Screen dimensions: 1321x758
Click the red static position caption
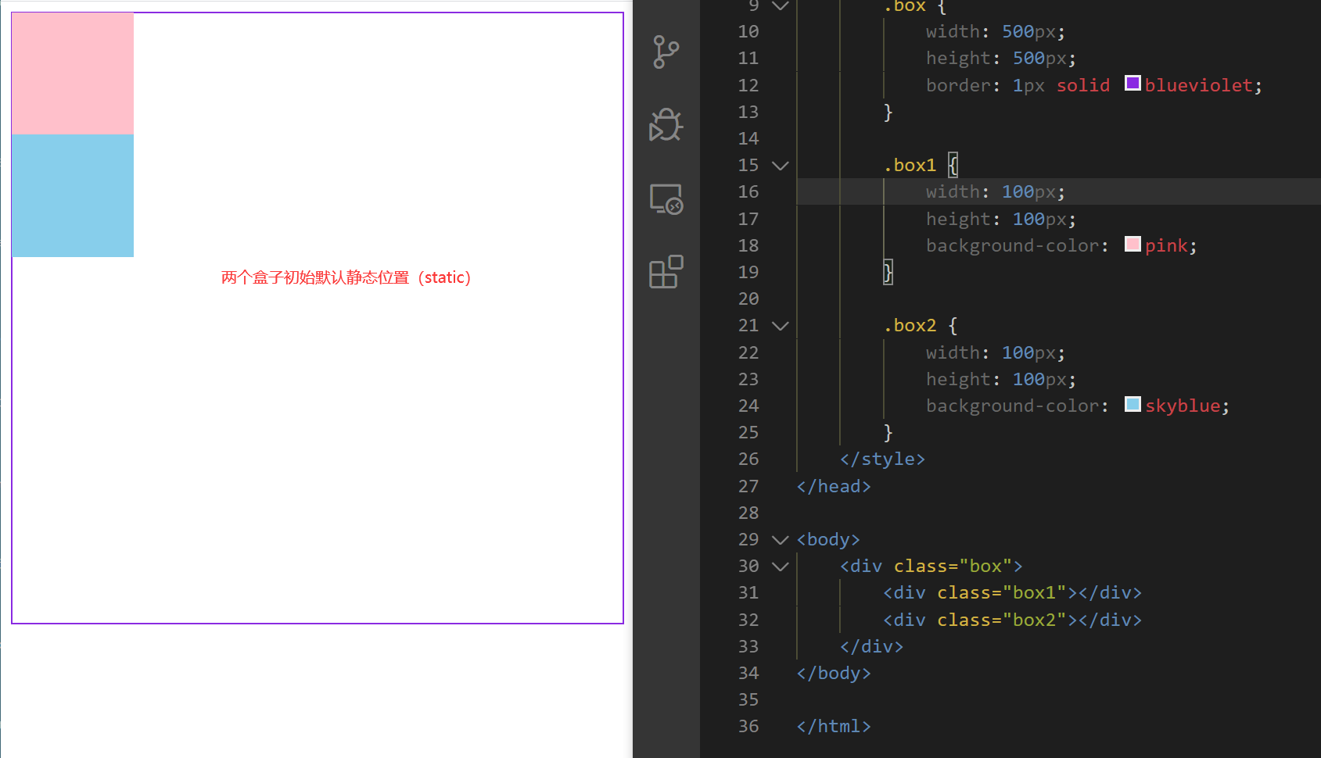(346, 277)
